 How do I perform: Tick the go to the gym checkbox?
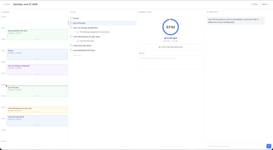coord(71,23)
